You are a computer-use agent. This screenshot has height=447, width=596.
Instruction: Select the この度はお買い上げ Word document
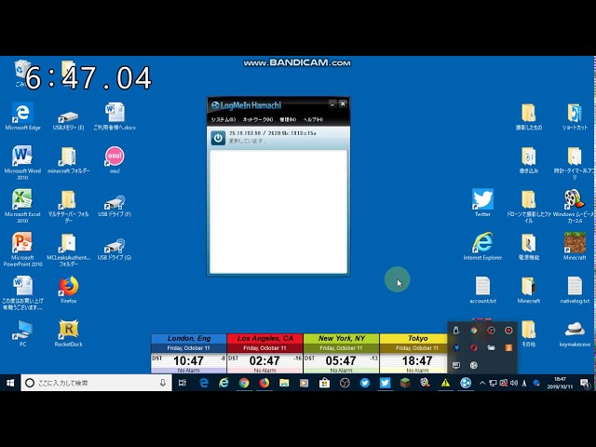[x=22, y=292]
